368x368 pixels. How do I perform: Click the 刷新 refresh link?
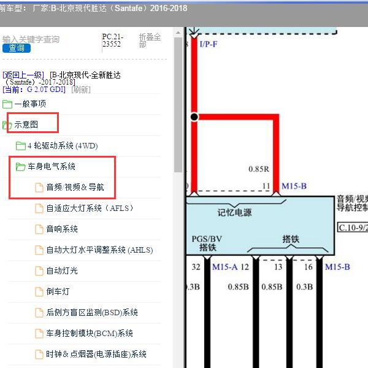81,90
